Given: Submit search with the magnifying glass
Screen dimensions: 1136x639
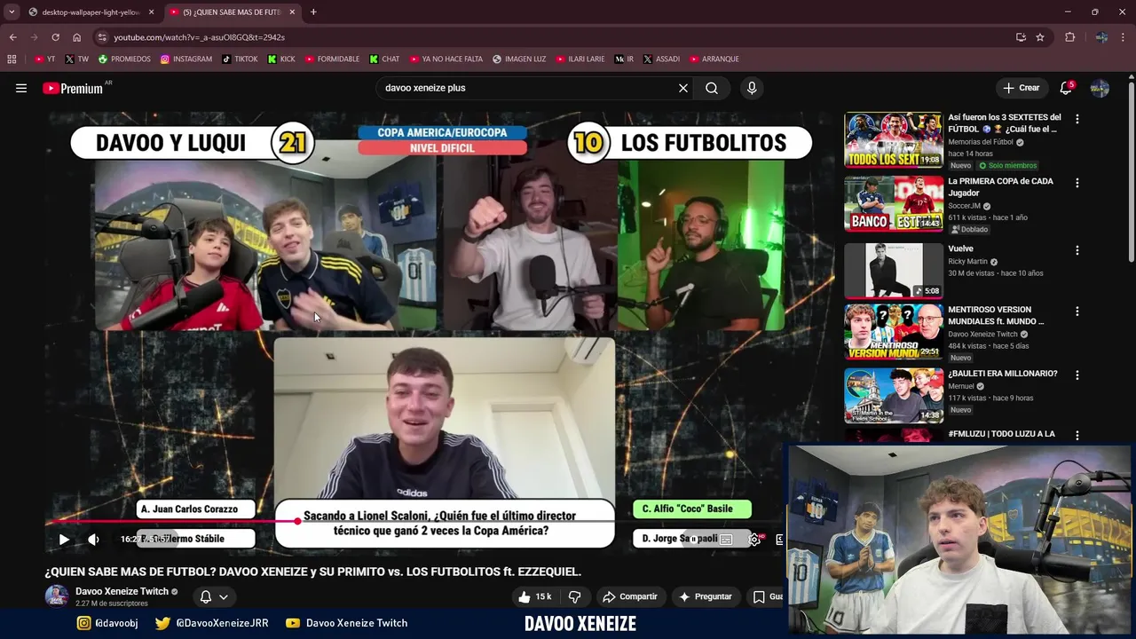Looking at the screenshot, I should coord(712,88).
